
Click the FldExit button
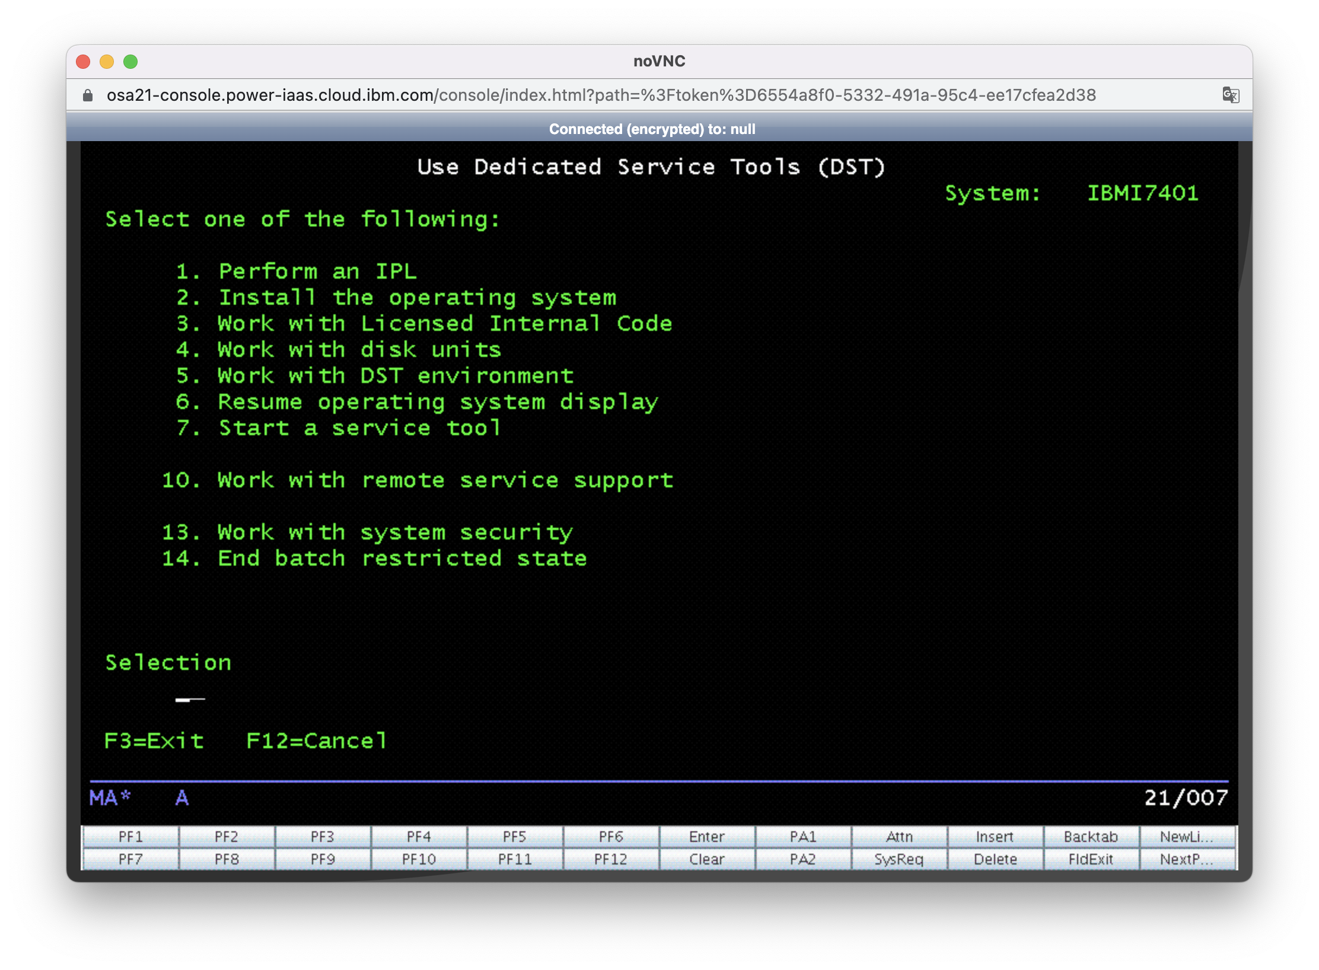1090,859
